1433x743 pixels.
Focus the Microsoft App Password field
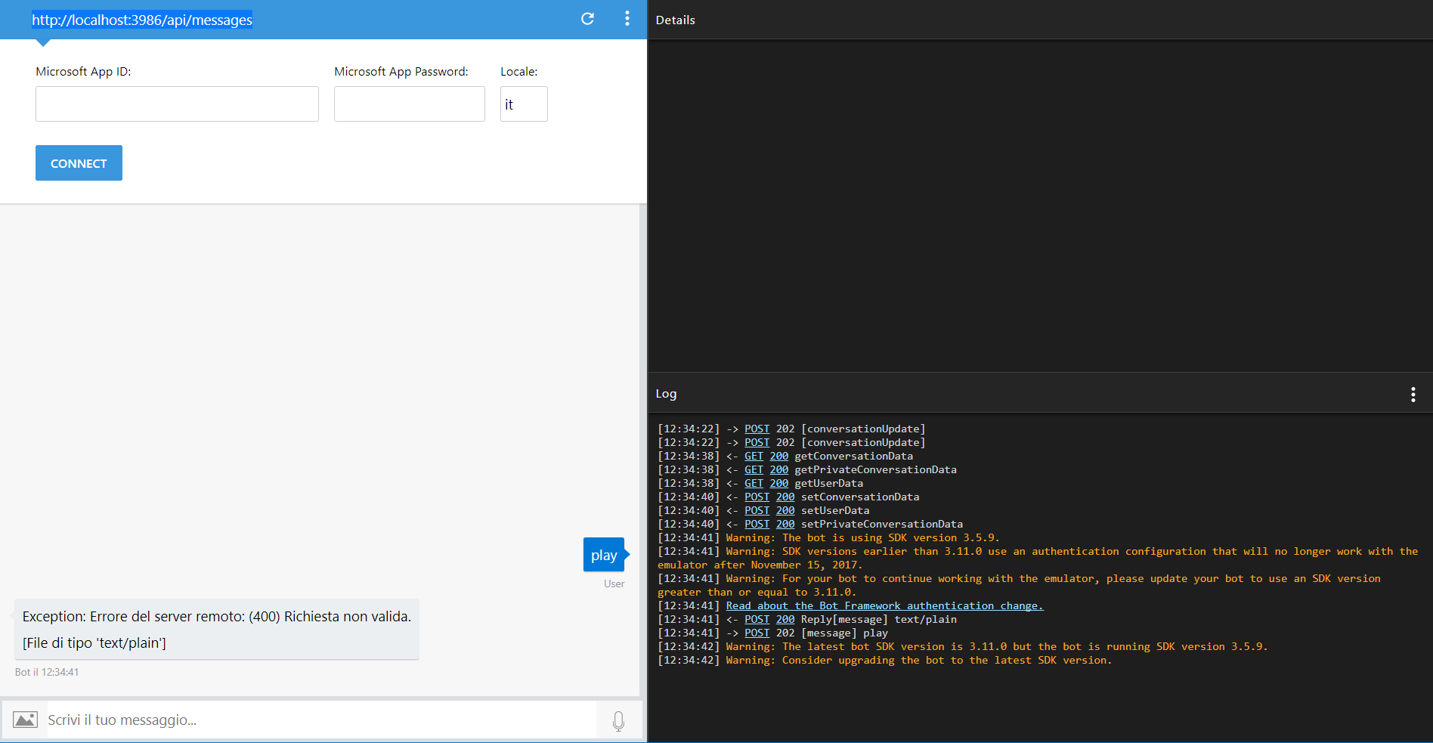click(409, 104)
